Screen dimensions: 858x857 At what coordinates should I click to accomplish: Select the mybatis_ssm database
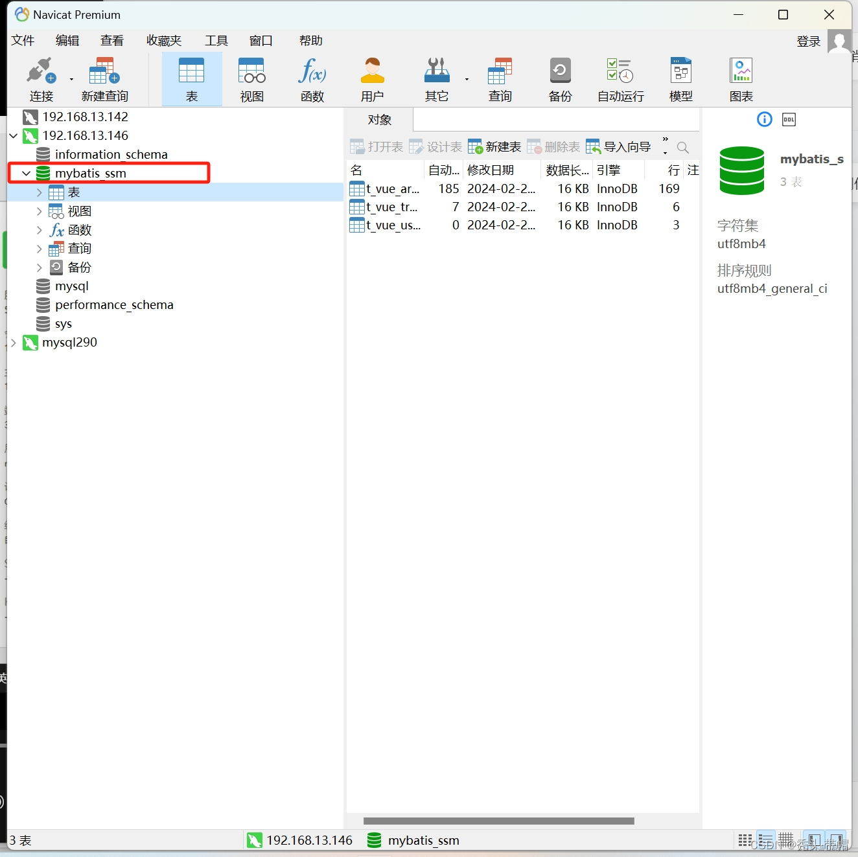click(x=90, y=173)
